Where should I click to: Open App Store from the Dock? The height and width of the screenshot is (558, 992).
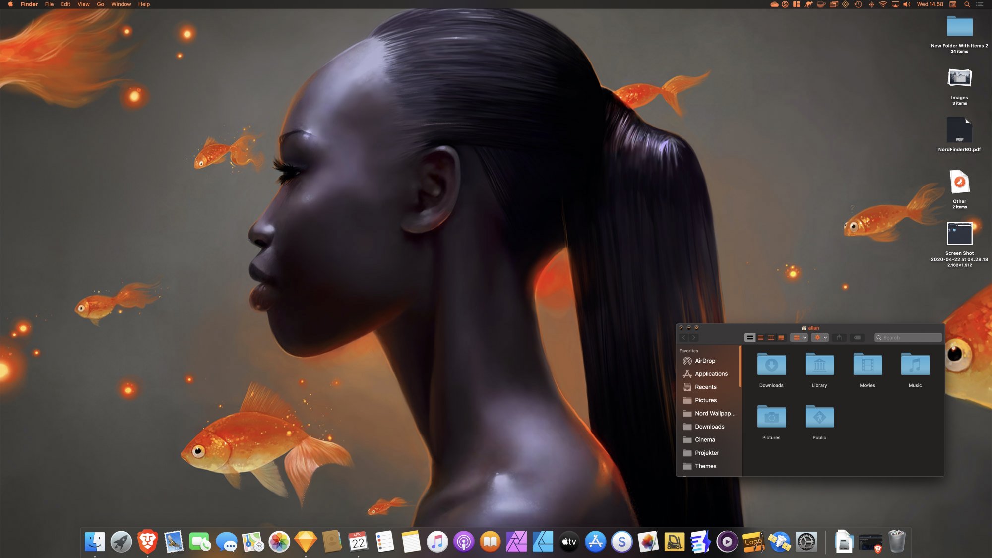coord(595,542)
